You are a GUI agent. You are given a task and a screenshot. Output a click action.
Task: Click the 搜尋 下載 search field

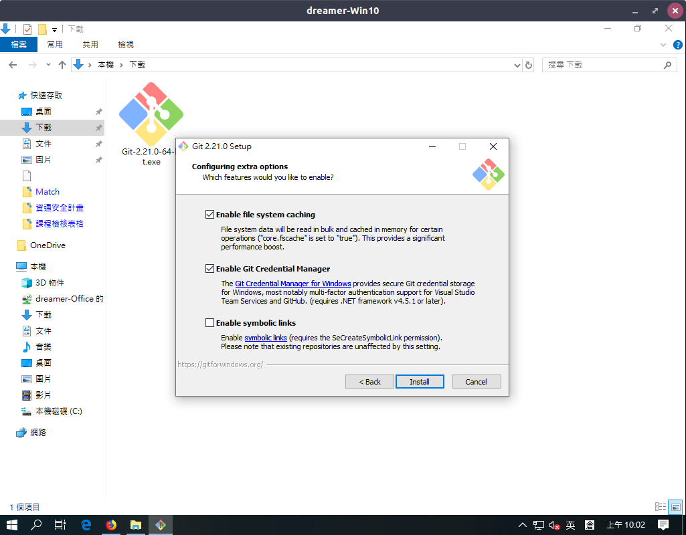602,65
